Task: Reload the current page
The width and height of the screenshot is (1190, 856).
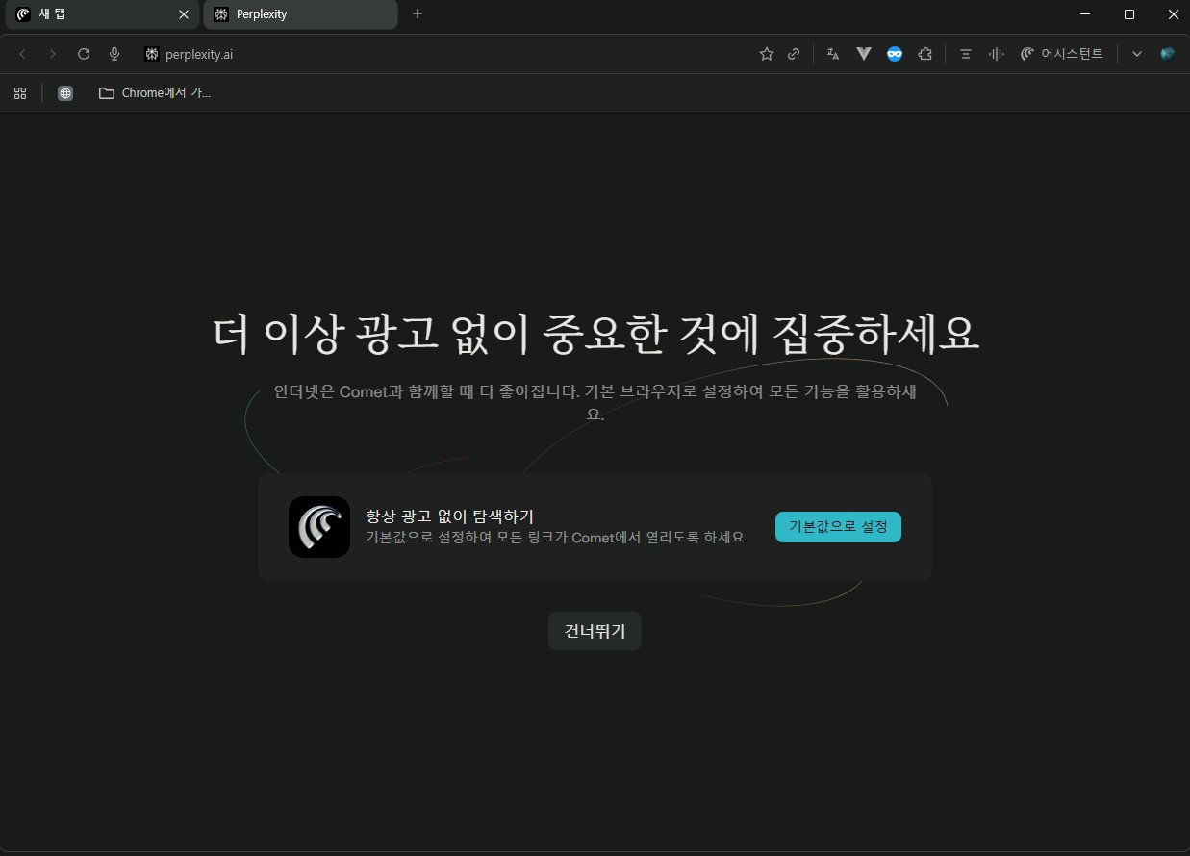Action: [x=83, y=54]
